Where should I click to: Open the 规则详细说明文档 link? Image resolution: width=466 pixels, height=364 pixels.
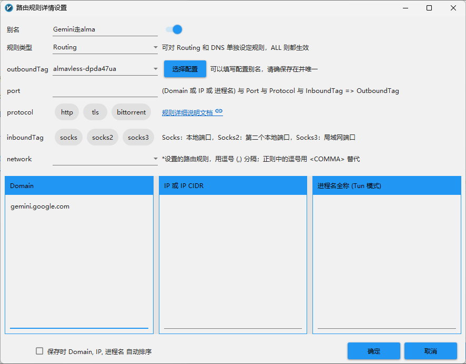[187, 112]
